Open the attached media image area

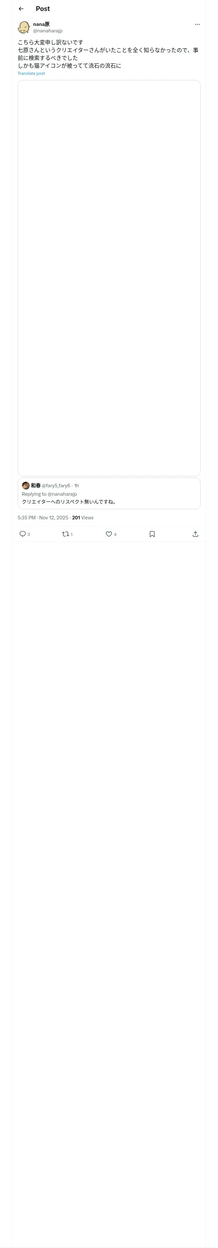pyautogui.click(x=109, y=278)
